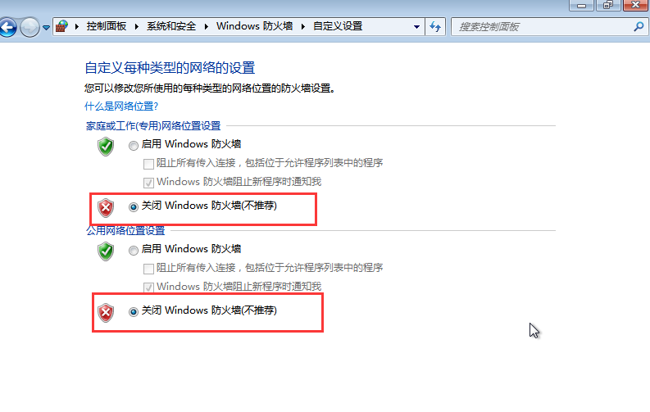Open the recent pages dropdown beside forward arrow
650x412 pixels.
pos(46,28)
